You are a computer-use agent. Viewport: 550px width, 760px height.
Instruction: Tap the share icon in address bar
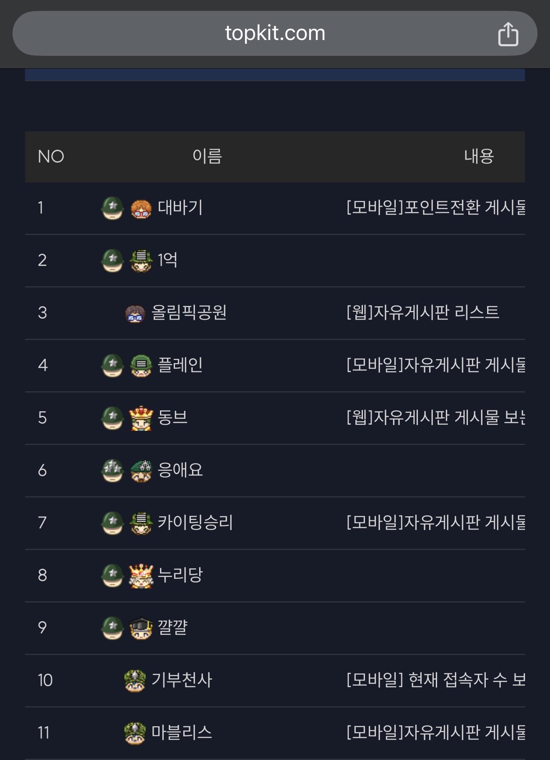[x=508, y=34]
